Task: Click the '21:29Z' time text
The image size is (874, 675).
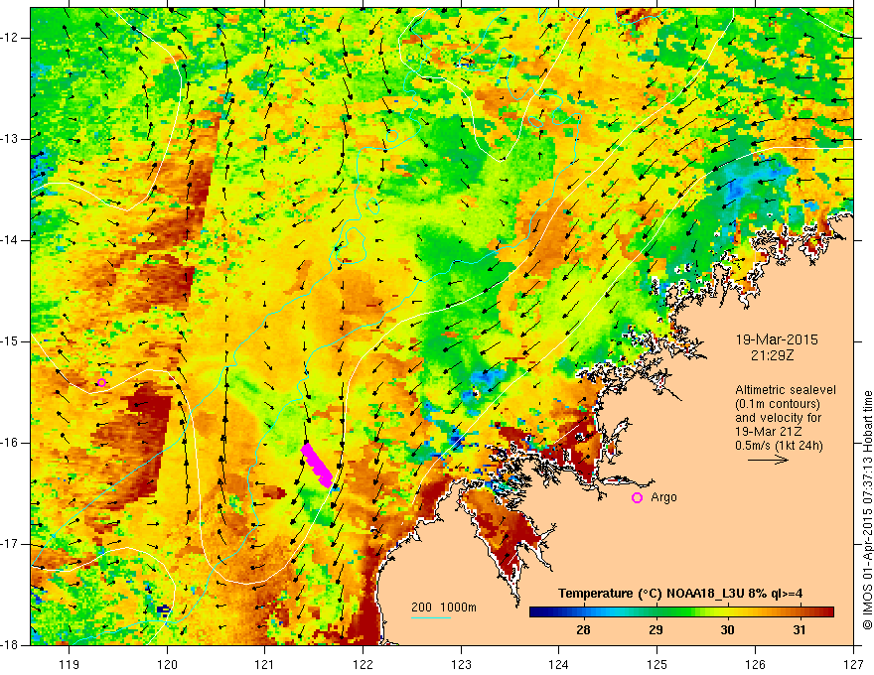Action: [x=772, y=355]
